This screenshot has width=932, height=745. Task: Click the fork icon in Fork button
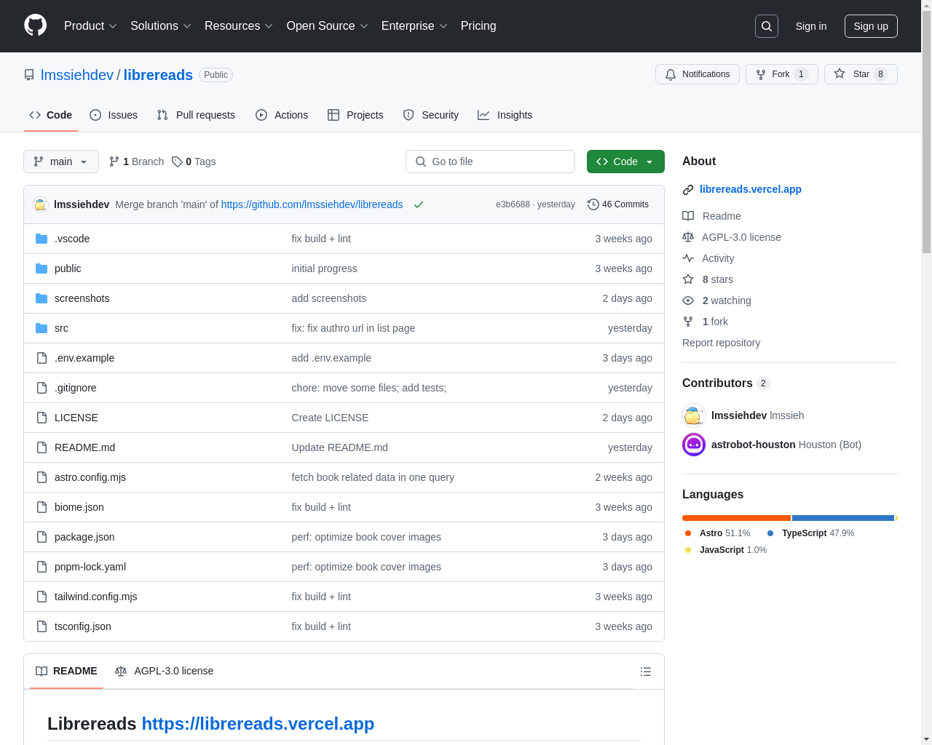pos(761,74)
